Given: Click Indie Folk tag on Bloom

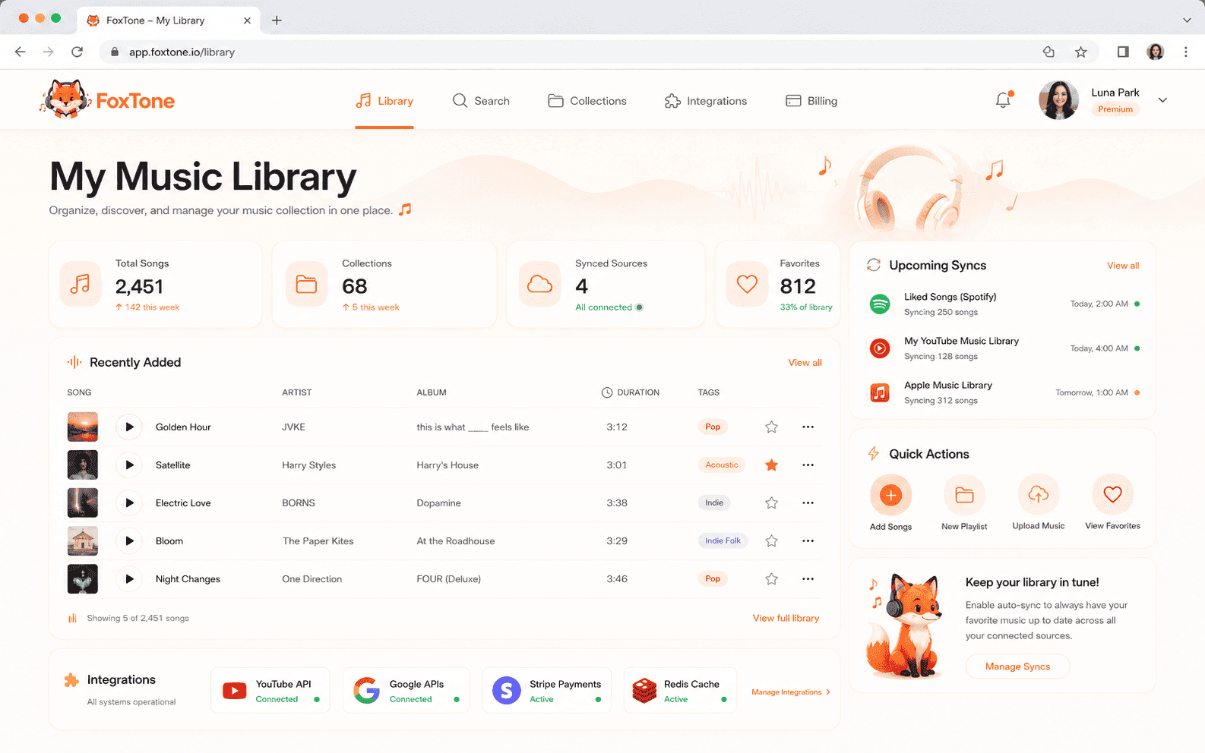Looking at the screenshot, I should pyautogui.click(x=723, y=540).
